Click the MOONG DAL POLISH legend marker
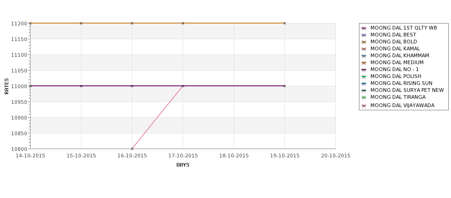 (364, 77)
